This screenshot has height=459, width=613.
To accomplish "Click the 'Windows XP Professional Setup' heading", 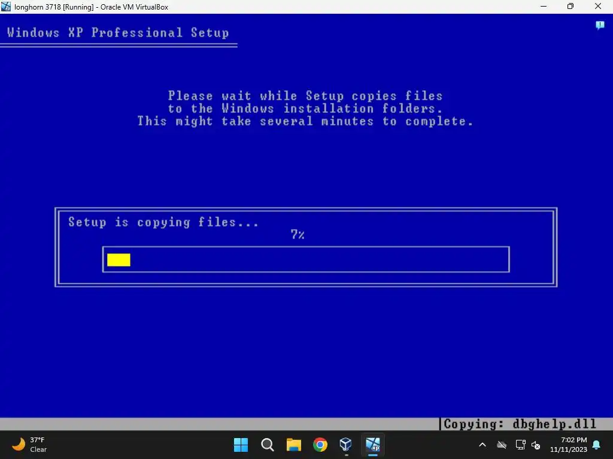I will (118, 33).
